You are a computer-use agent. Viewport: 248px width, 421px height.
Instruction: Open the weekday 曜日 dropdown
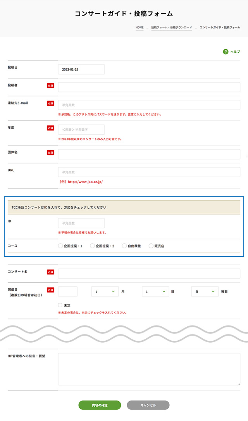(205, 291)
